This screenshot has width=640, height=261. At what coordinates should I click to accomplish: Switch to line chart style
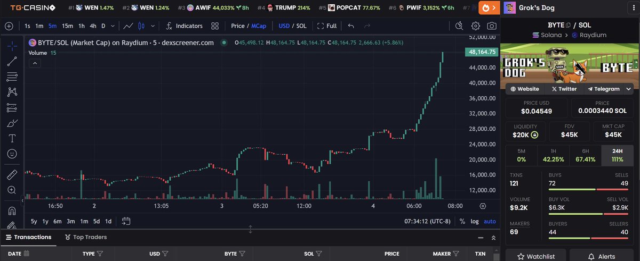tap(128, 26)
